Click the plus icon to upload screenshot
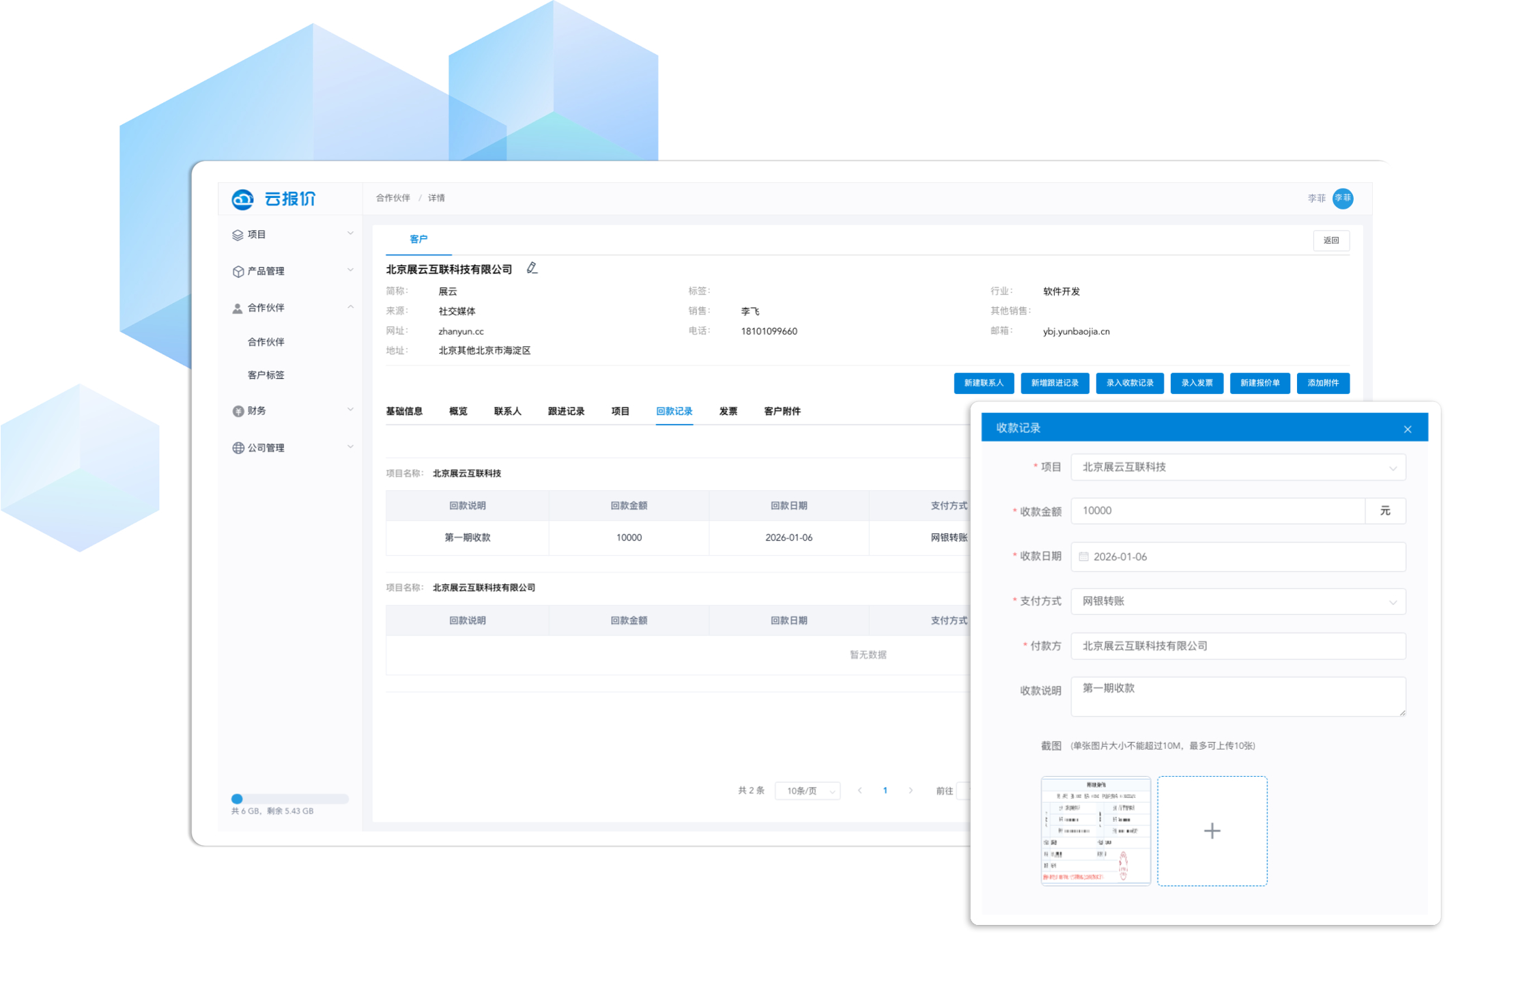The width and height of the screenshot is (1536, 983). point(1212,831)
